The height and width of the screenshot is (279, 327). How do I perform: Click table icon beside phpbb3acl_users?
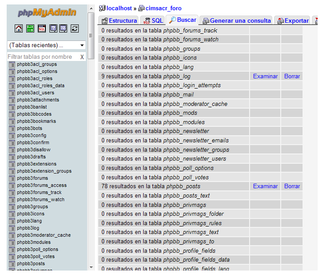click(12, 93)
